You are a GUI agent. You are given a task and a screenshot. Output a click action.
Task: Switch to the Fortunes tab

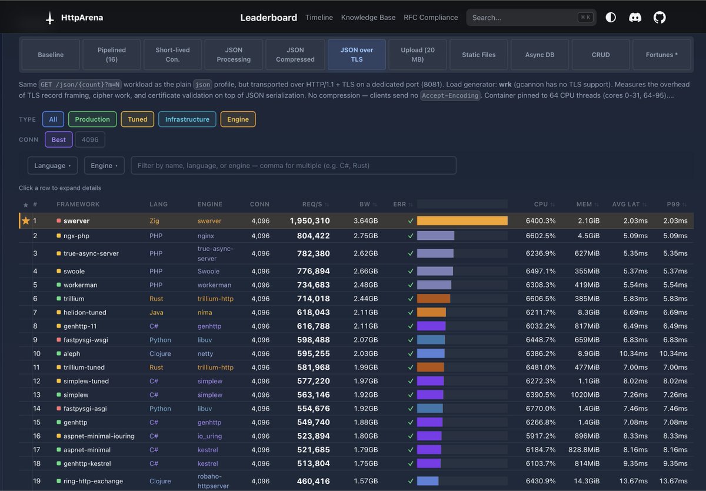click(x=662, y=55)
